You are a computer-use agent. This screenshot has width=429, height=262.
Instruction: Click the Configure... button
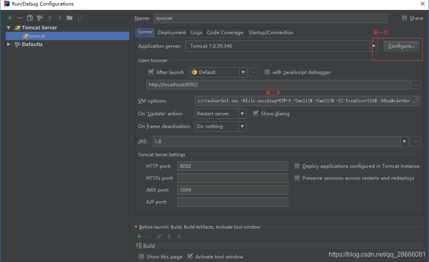pos(402,46)
